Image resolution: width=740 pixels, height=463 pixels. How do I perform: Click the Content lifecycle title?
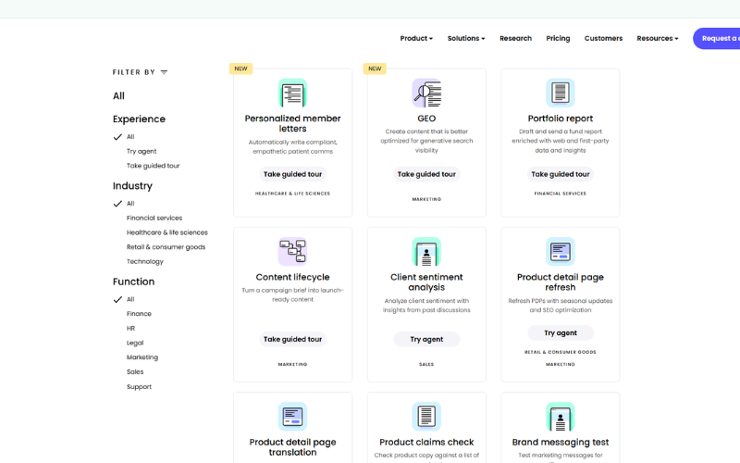click(x=292, y=277)
